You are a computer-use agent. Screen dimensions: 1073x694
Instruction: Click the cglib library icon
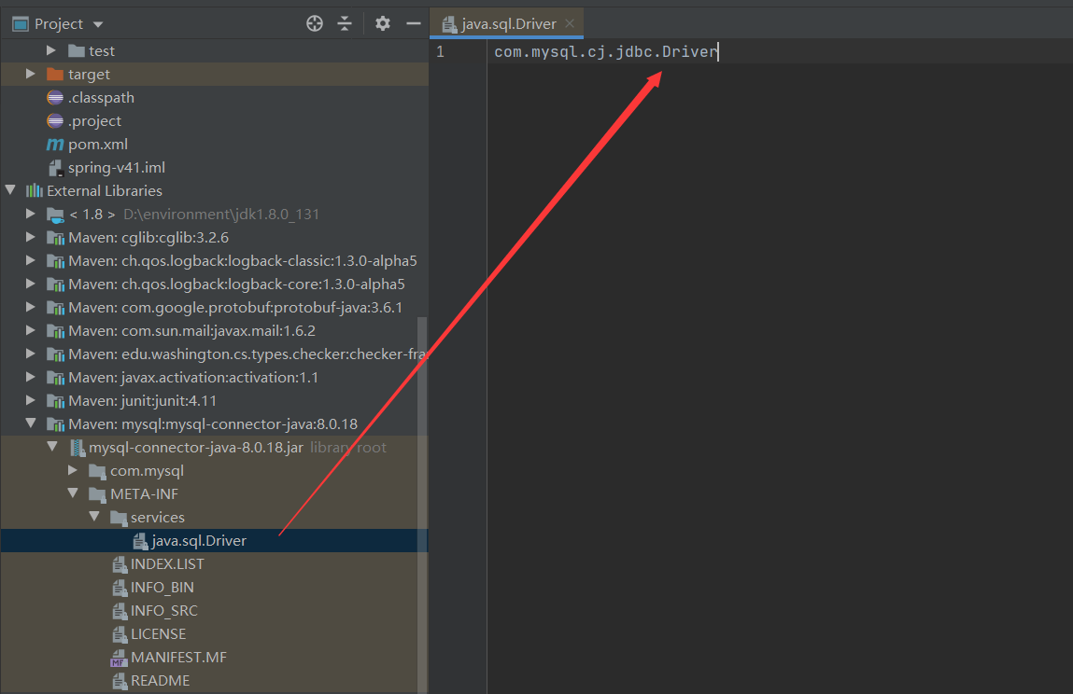55,238
